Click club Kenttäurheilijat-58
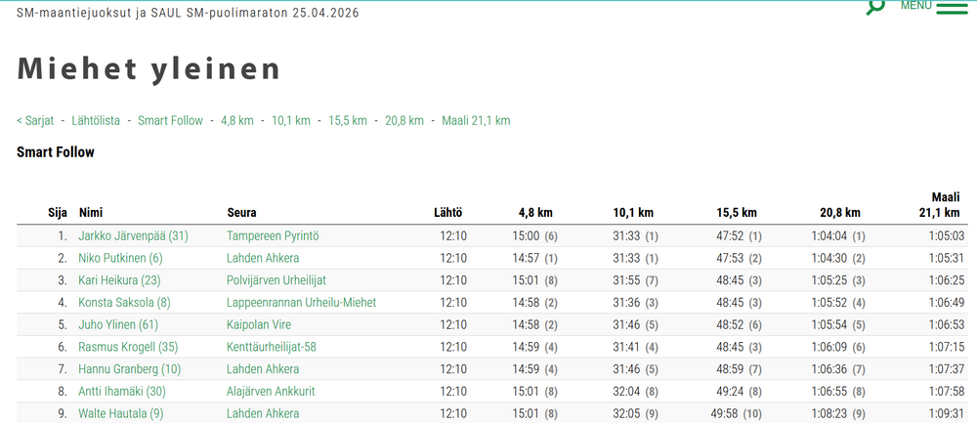The image size is (977, 423). (x=271, y=347)
